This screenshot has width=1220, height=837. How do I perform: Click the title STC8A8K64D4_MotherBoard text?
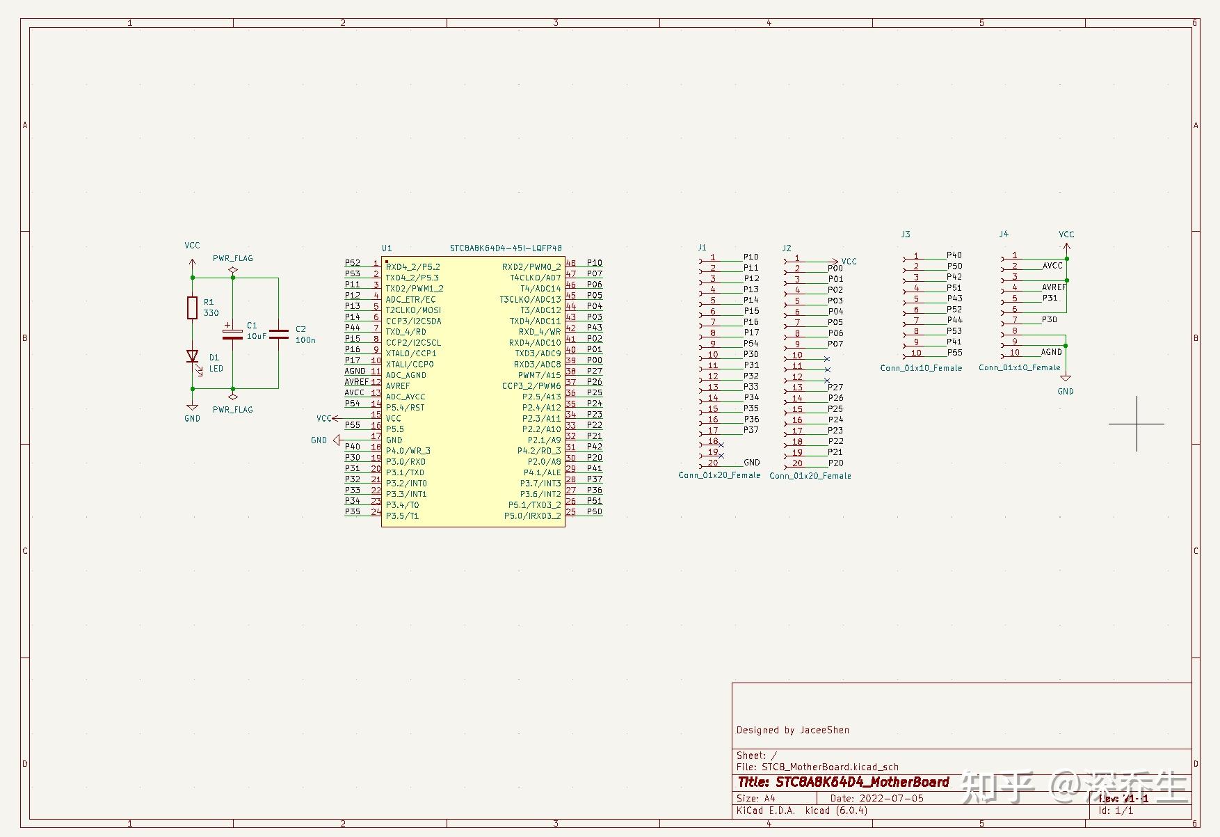coord(844,782)
